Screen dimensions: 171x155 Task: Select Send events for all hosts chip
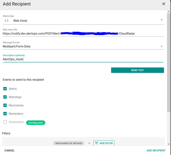(x=69, y=143)
